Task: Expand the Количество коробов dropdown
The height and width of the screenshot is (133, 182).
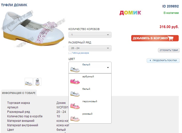Action: point(90,35)
